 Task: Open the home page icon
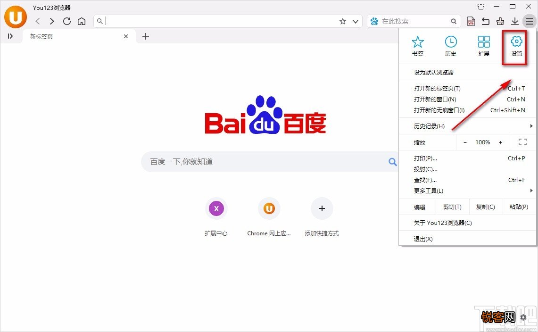coord(82,21)
